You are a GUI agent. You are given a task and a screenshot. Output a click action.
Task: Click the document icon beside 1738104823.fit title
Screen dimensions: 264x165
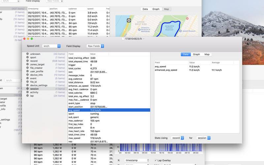(x=123, y=39)
